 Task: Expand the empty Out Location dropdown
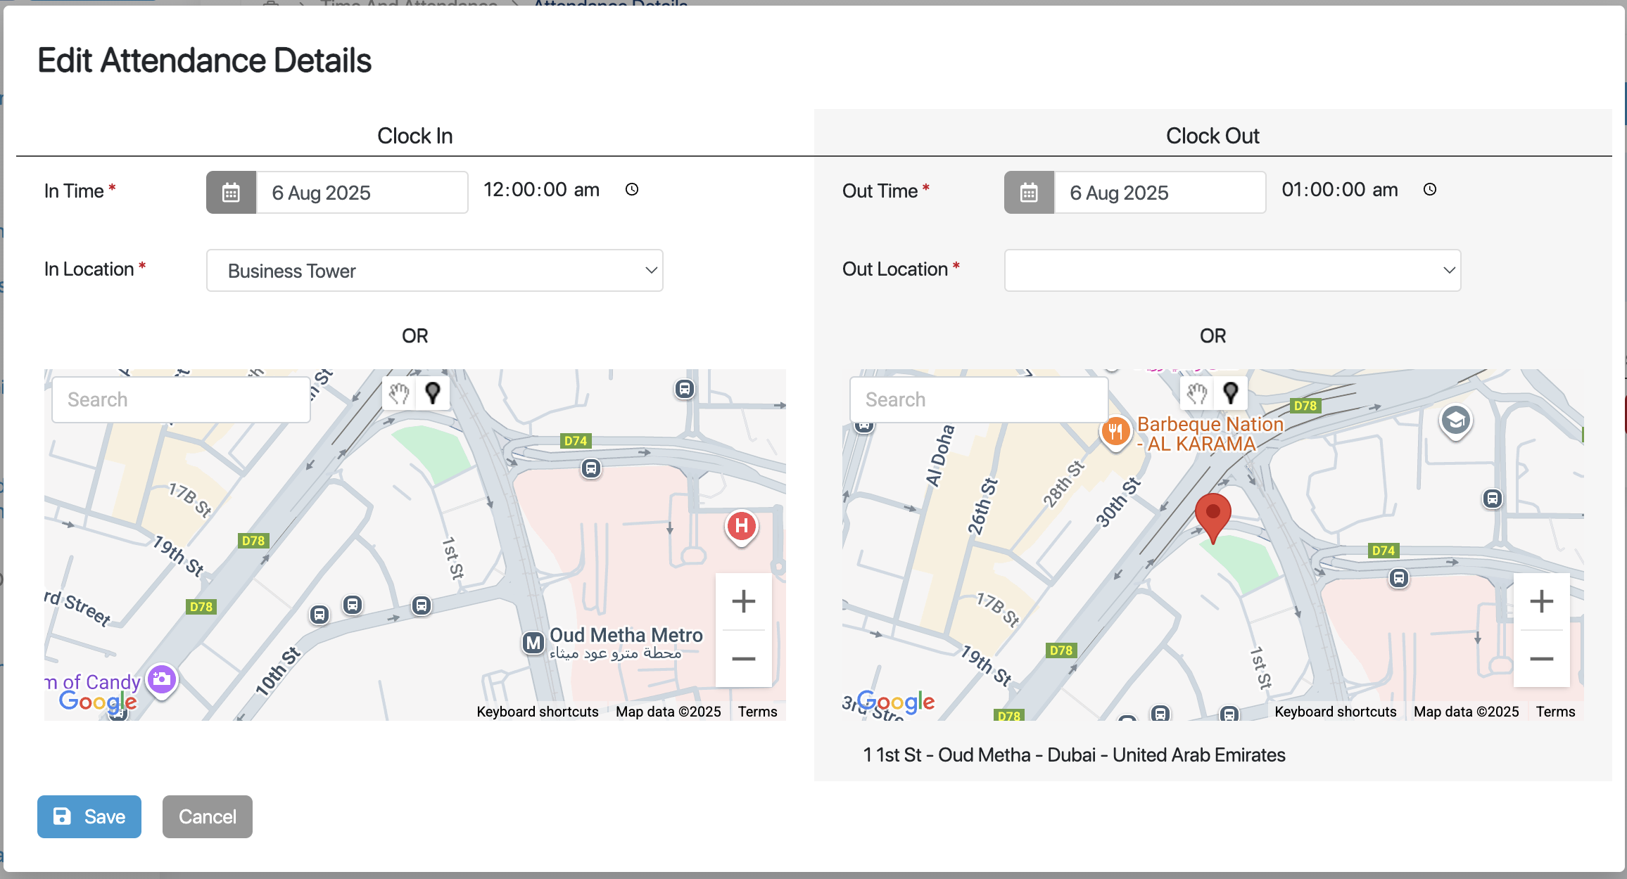[1232, 271]
